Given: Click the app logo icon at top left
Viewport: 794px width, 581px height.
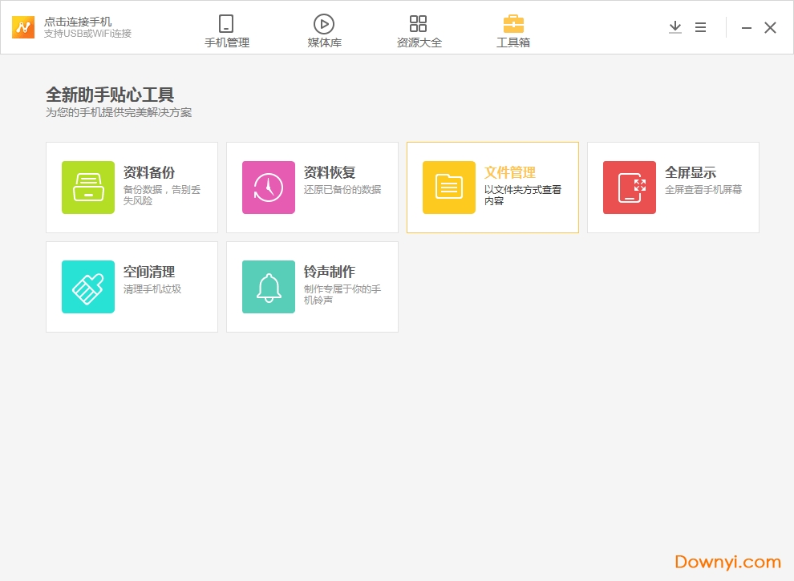Looking at the screenshot, I should (23, 27).
